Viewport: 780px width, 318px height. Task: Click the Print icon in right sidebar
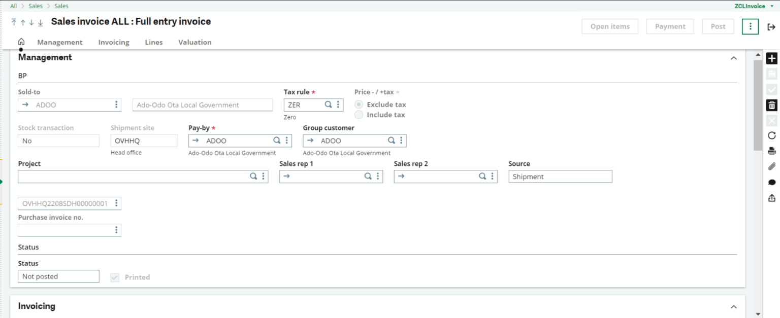[771, 151]
